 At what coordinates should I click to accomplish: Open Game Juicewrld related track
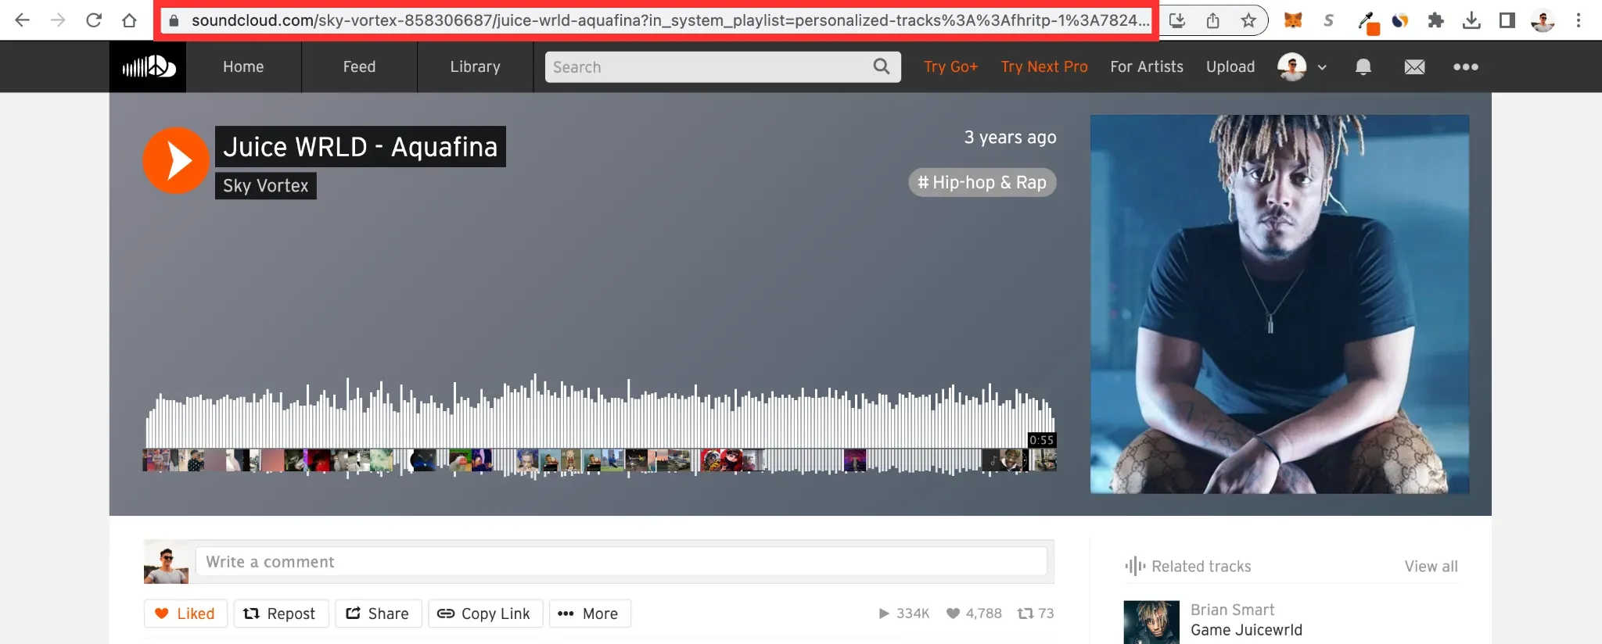[1246, 630]
